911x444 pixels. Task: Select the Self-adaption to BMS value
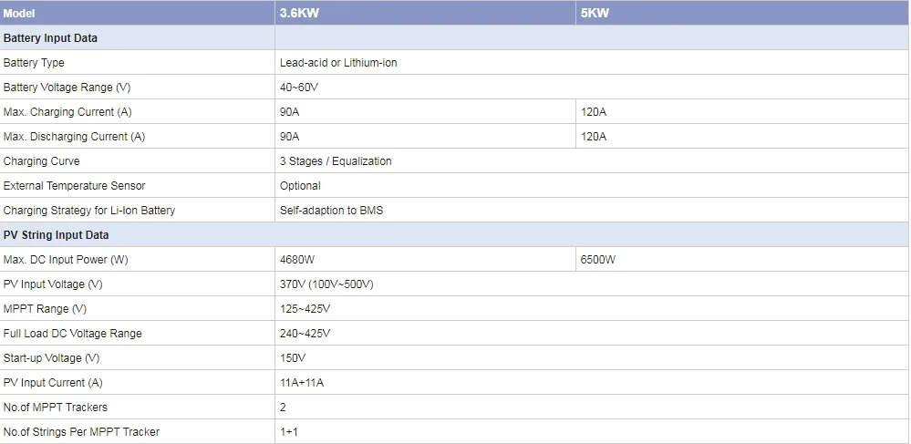coord(331,211)
